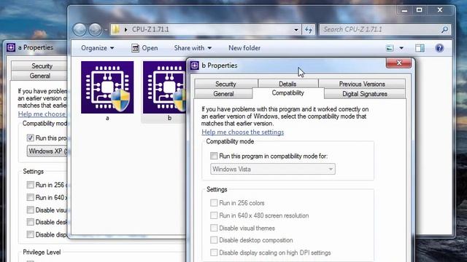This screenshot has width=467, height=262.
Task: Click the b Properties title bar icon
Action: point(195,65)
